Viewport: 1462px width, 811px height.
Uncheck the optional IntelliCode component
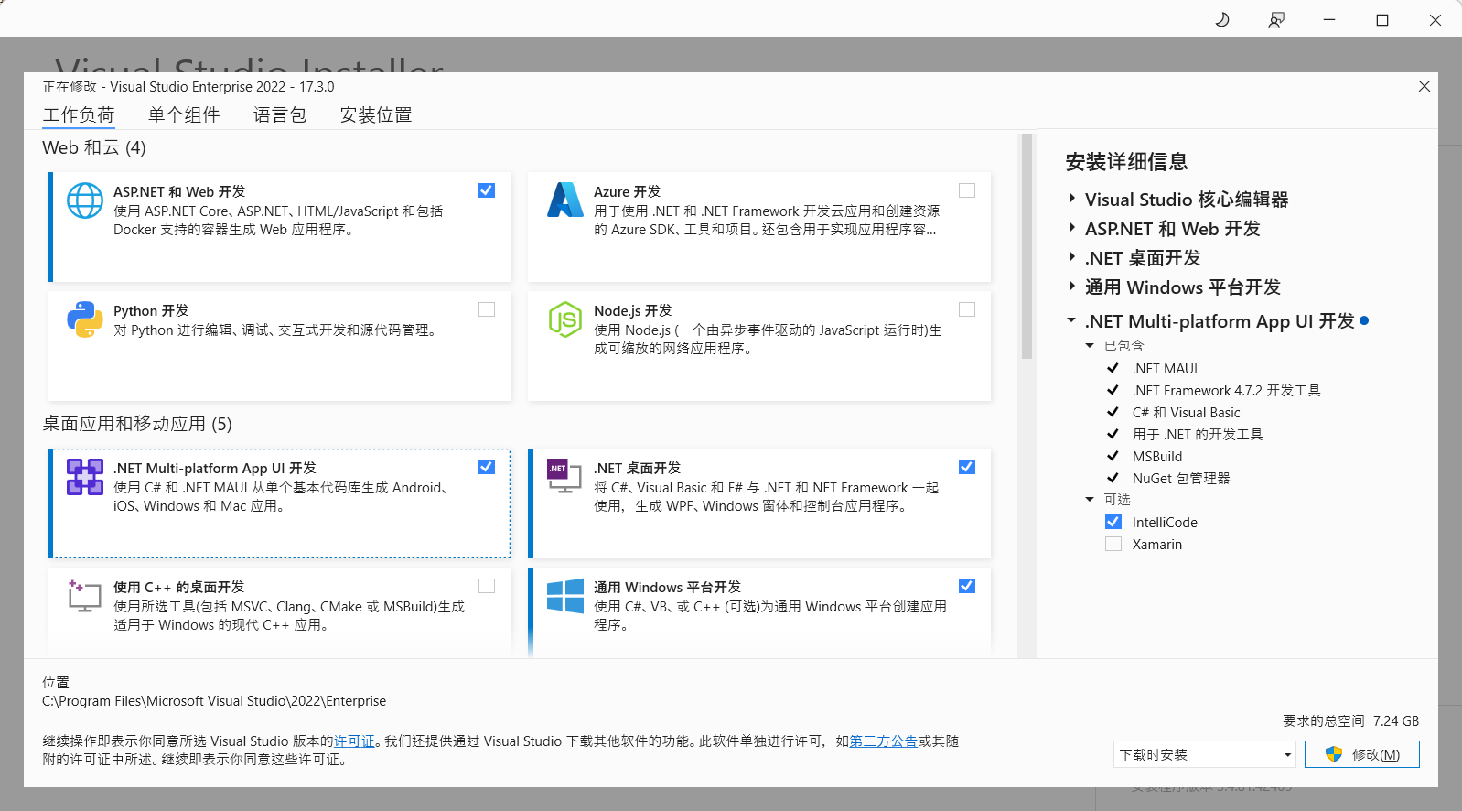click(1113, 522)
